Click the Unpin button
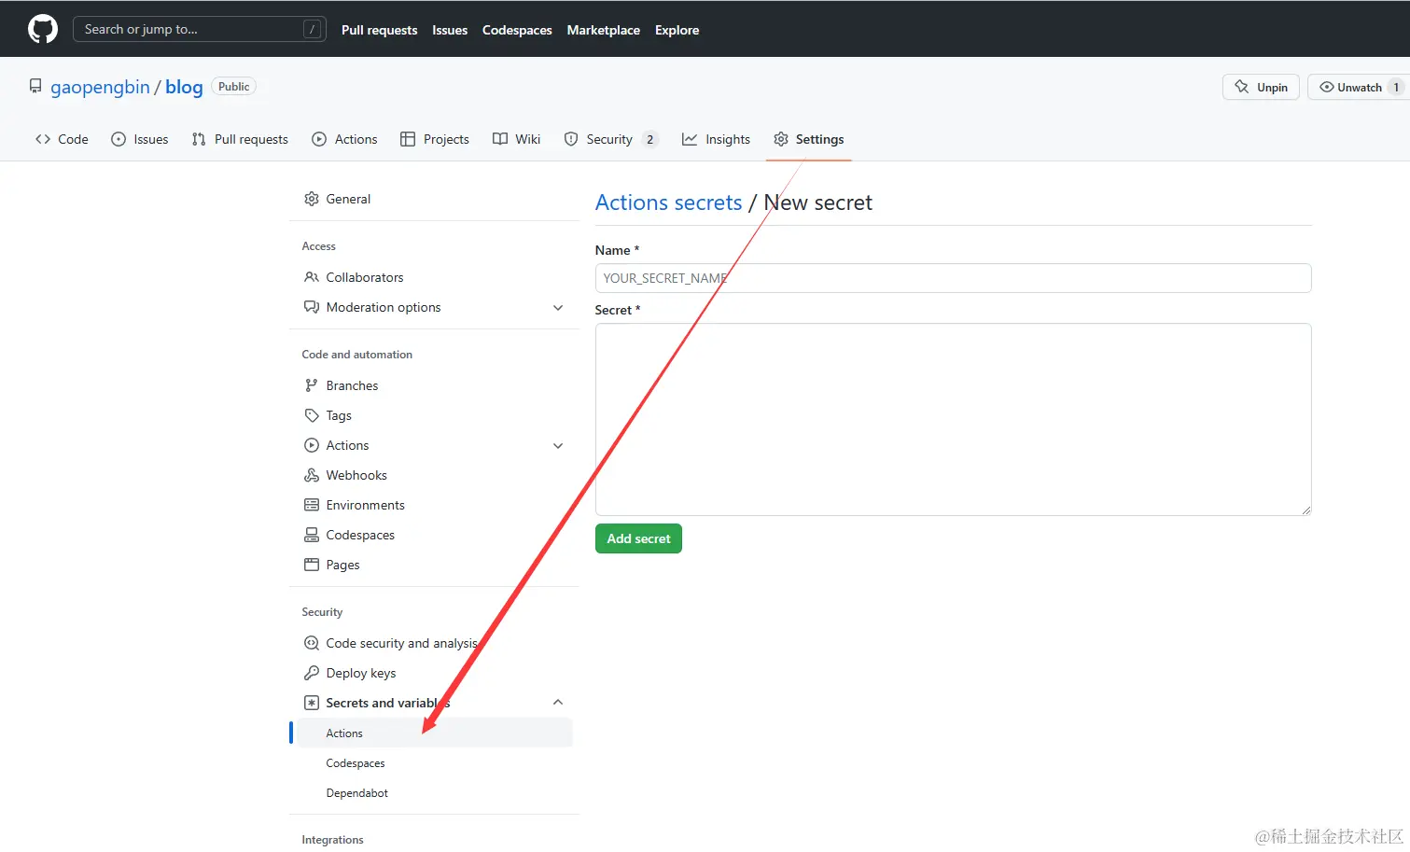The image size is (1410, 852). 1261,87
